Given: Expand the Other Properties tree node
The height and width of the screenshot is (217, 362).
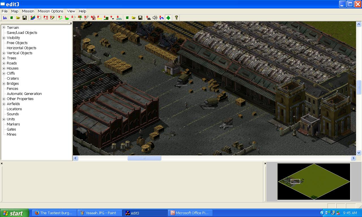Looking at the screenshot, I should tap(4, 99).
